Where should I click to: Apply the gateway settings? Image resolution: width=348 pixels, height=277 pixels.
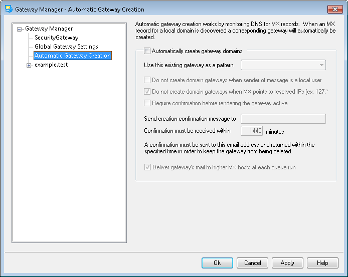click(x=287, y=263)
